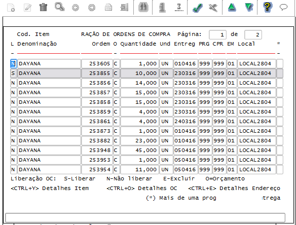Click the L field of order 253859
Viewport: 296px width, 225px height.
13,112
